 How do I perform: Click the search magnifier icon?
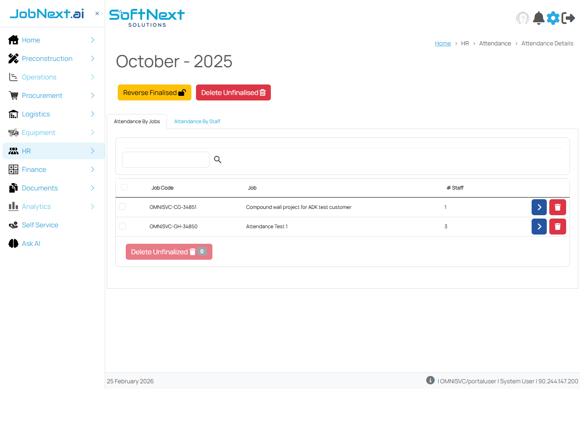[217, 160]
